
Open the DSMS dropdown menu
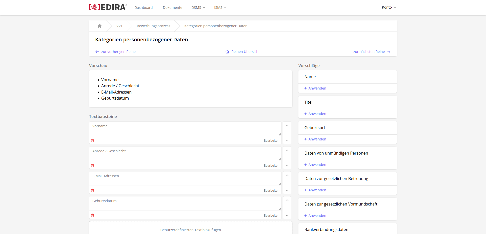click(198, 8)
